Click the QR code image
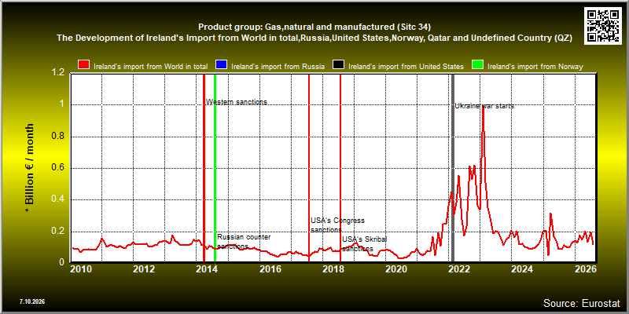629x314 pixels. (605, 25)
